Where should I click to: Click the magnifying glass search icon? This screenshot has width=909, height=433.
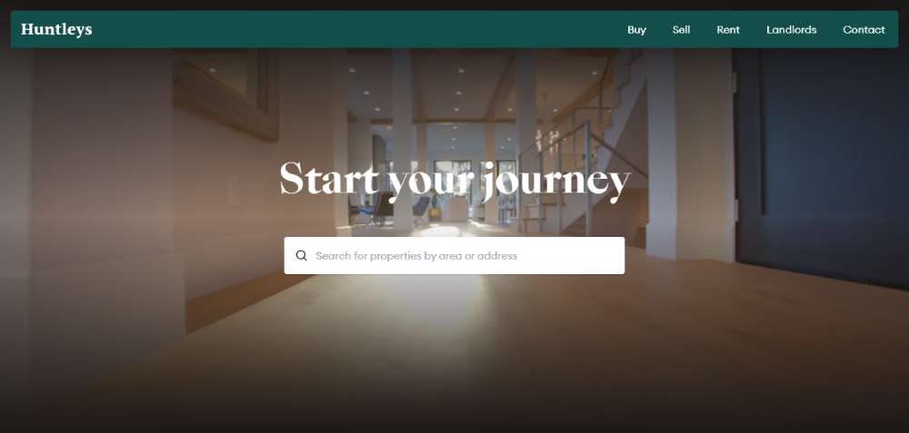[x=301, y=255]
